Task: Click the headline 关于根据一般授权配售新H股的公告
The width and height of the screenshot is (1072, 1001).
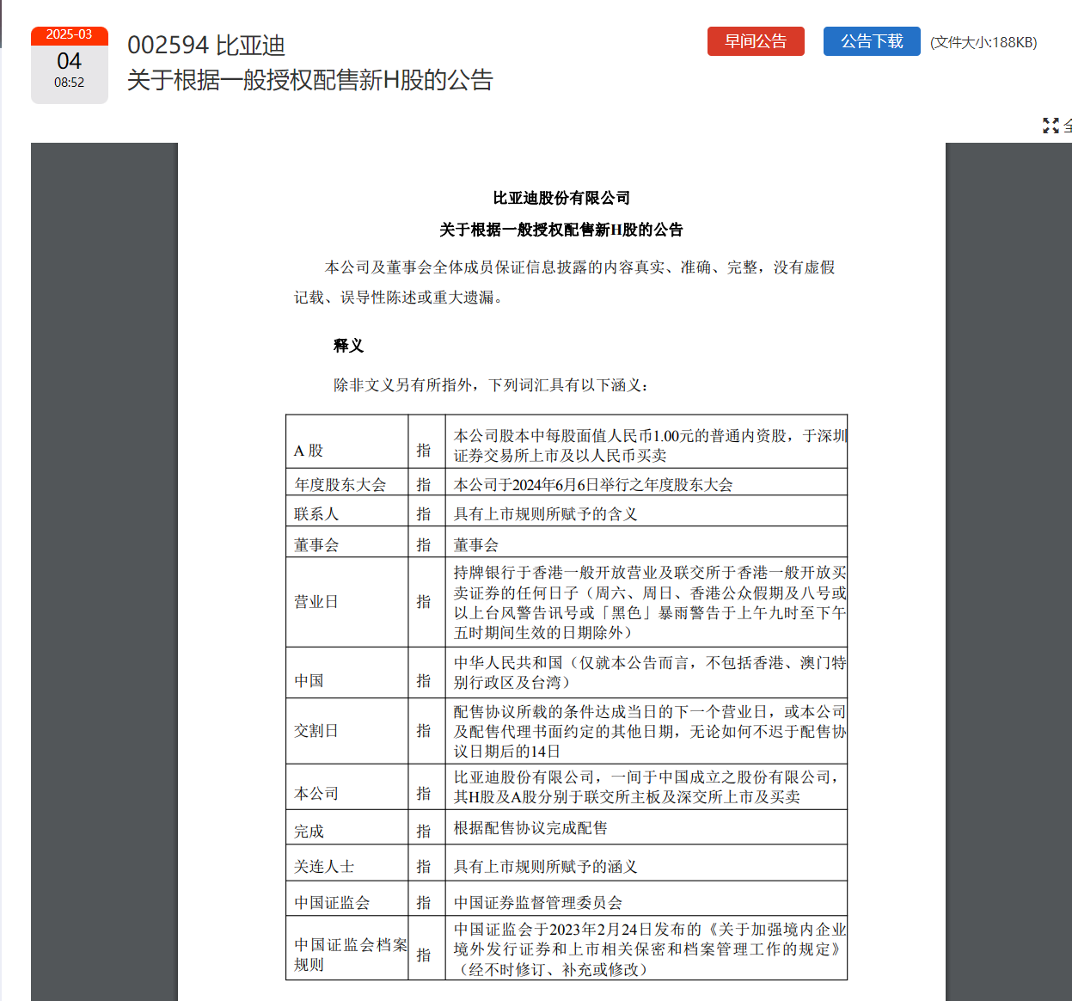Action: click(x=310, y=80)
